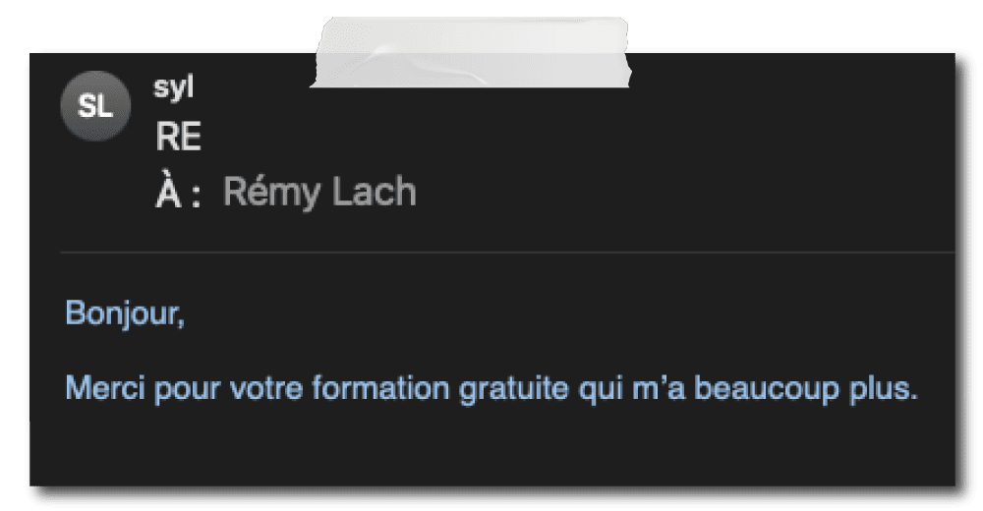Click the "À :" recipient label
Screen dimensions: 983x511
(178, 193)
